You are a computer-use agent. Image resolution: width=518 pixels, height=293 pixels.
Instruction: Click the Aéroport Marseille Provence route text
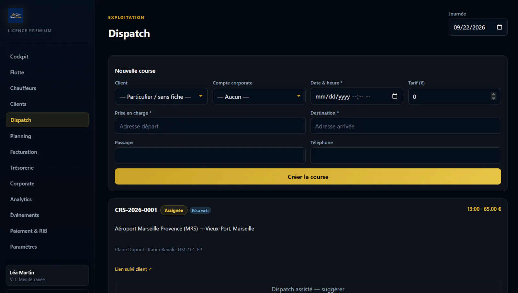185,229
